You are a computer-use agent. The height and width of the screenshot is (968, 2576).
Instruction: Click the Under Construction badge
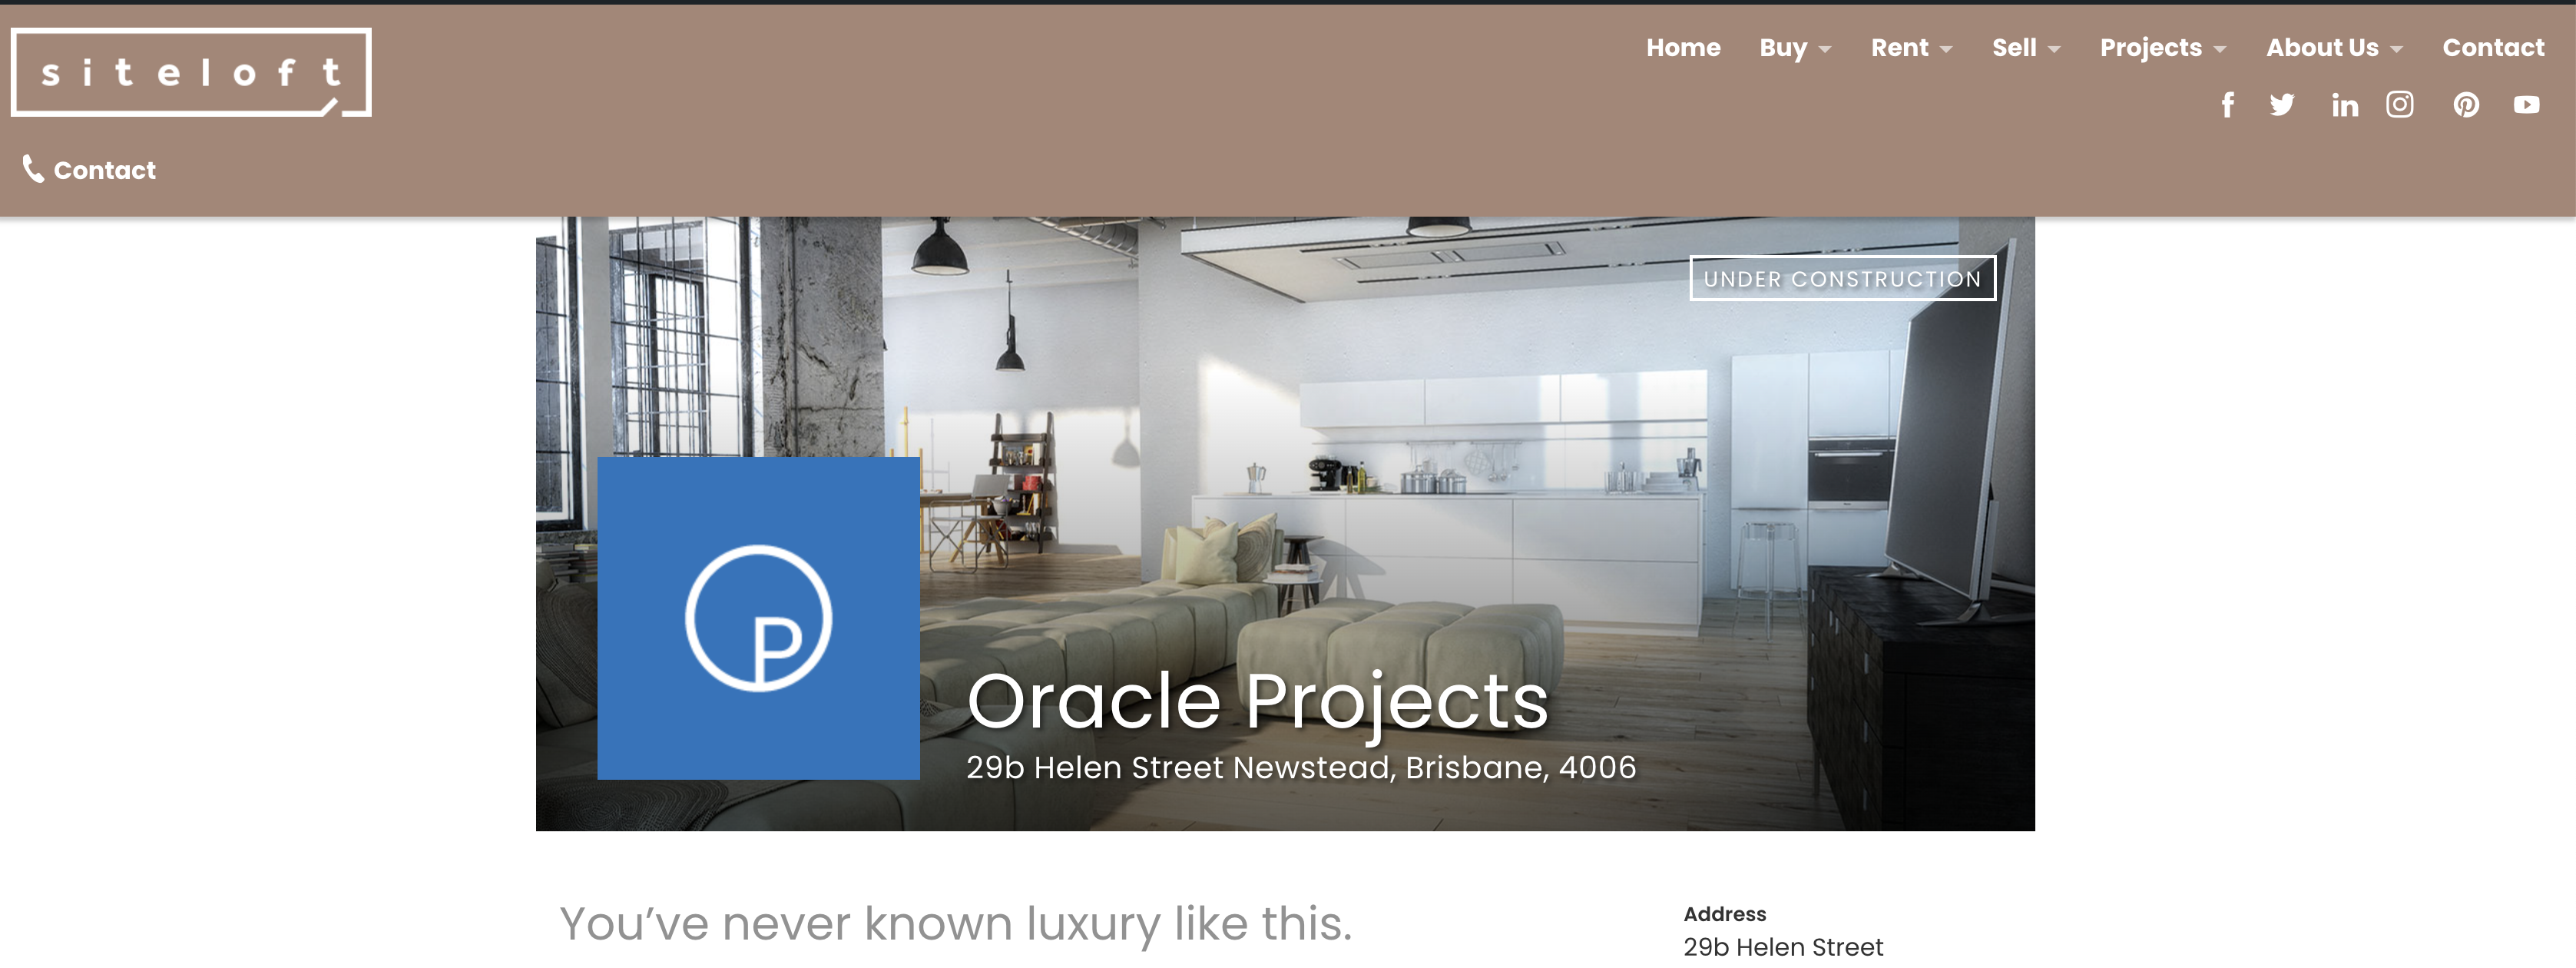[1842, 278]
